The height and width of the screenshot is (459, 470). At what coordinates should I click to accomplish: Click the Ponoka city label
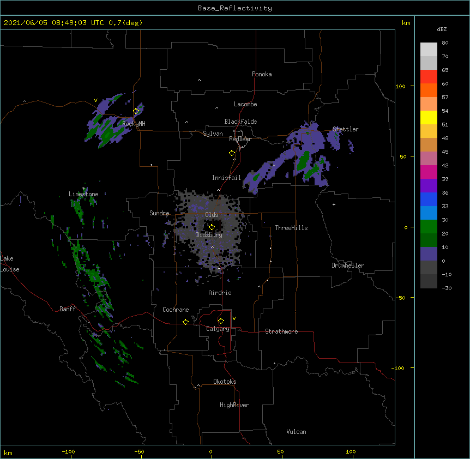click(x=262, y=74)
